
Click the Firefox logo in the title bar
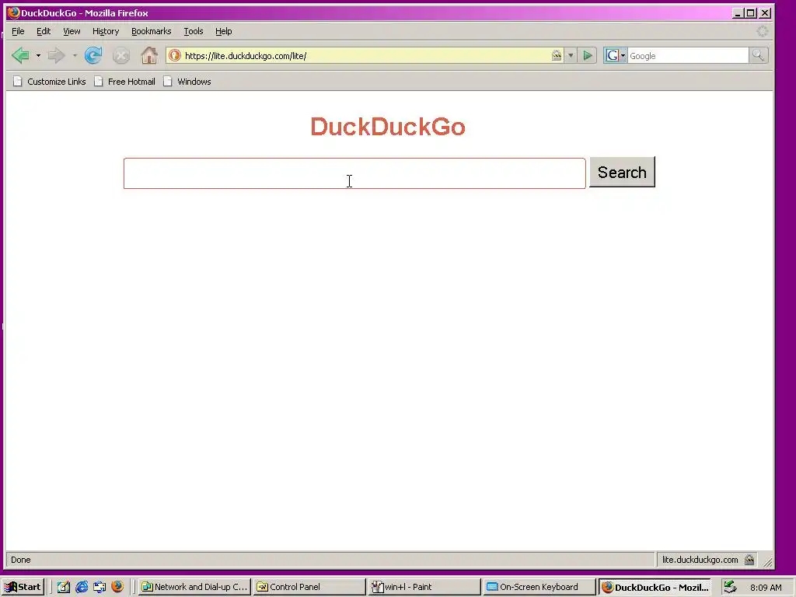[13, 12]
